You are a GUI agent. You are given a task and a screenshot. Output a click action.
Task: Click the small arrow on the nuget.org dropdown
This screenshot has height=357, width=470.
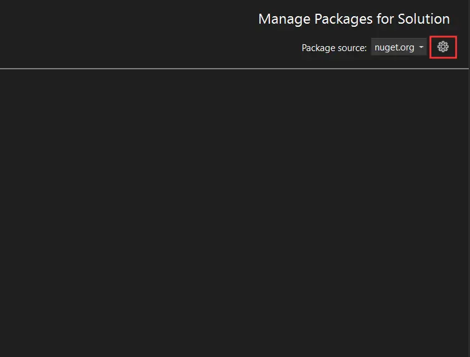[421, 47]
